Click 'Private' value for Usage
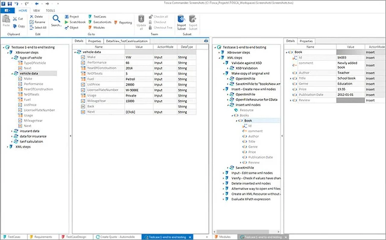 tap(139, 95)
